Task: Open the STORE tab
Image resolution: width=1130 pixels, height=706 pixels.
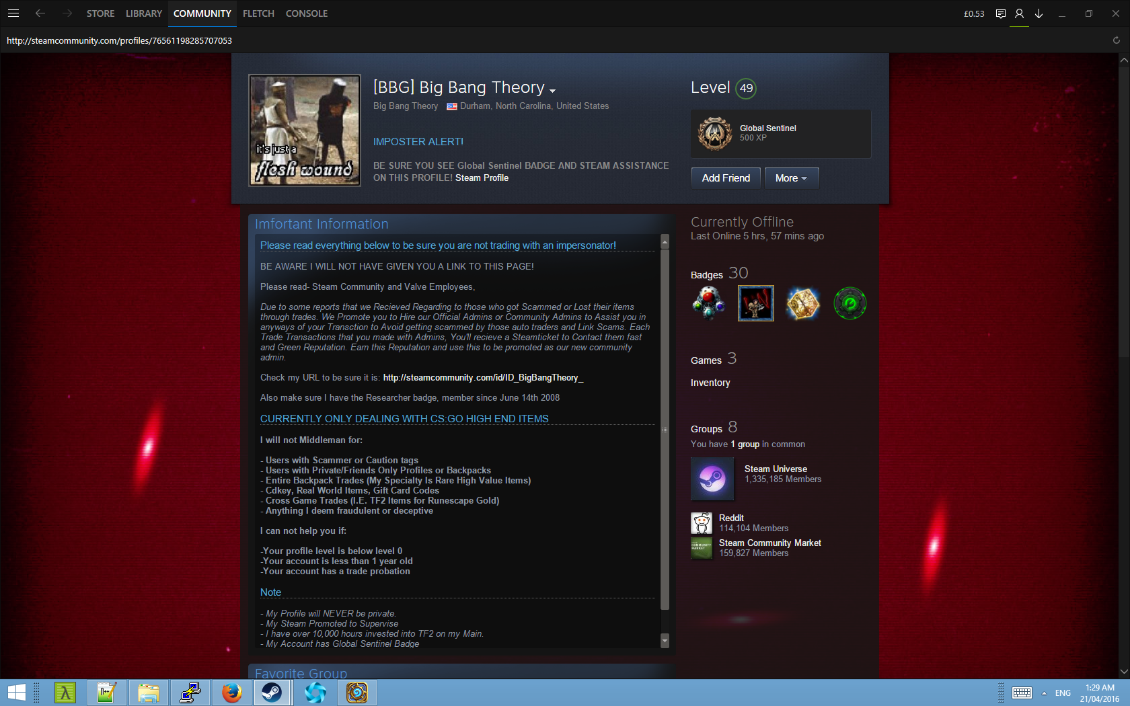Action: point(100,13)
